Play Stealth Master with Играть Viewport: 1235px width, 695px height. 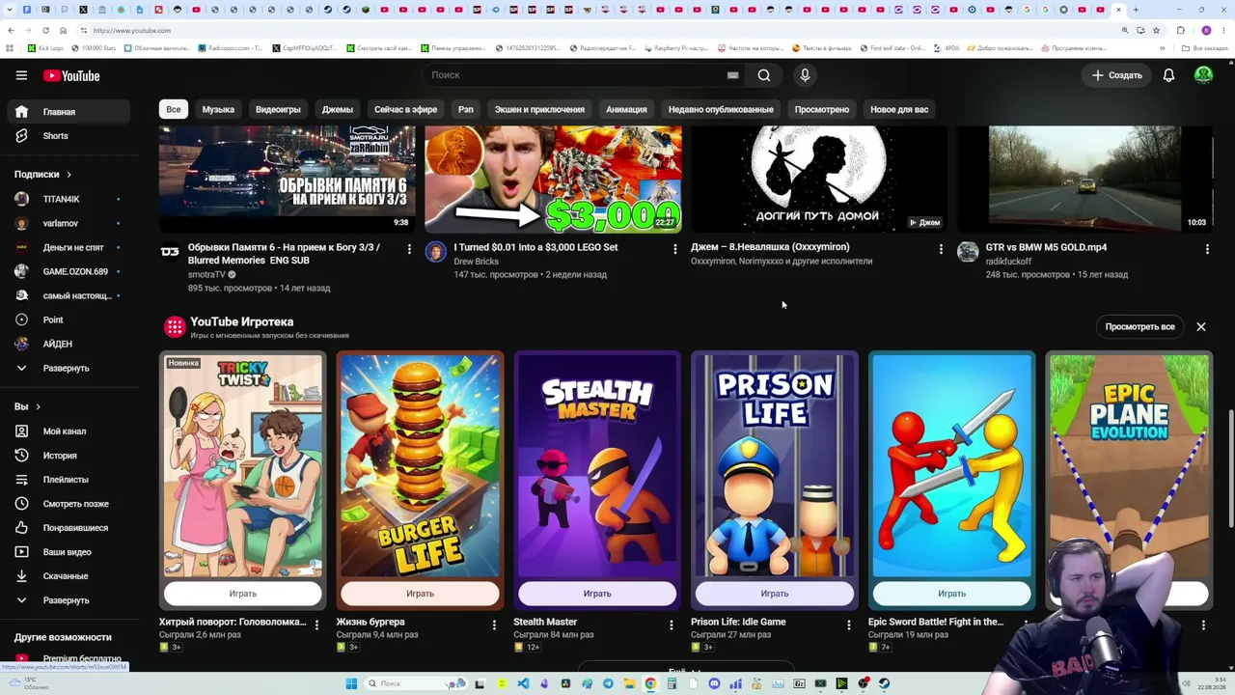click(597, 594)
